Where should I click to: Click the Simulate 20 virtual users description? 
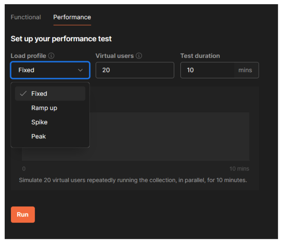pyautogui.click(x=133, y=180)
